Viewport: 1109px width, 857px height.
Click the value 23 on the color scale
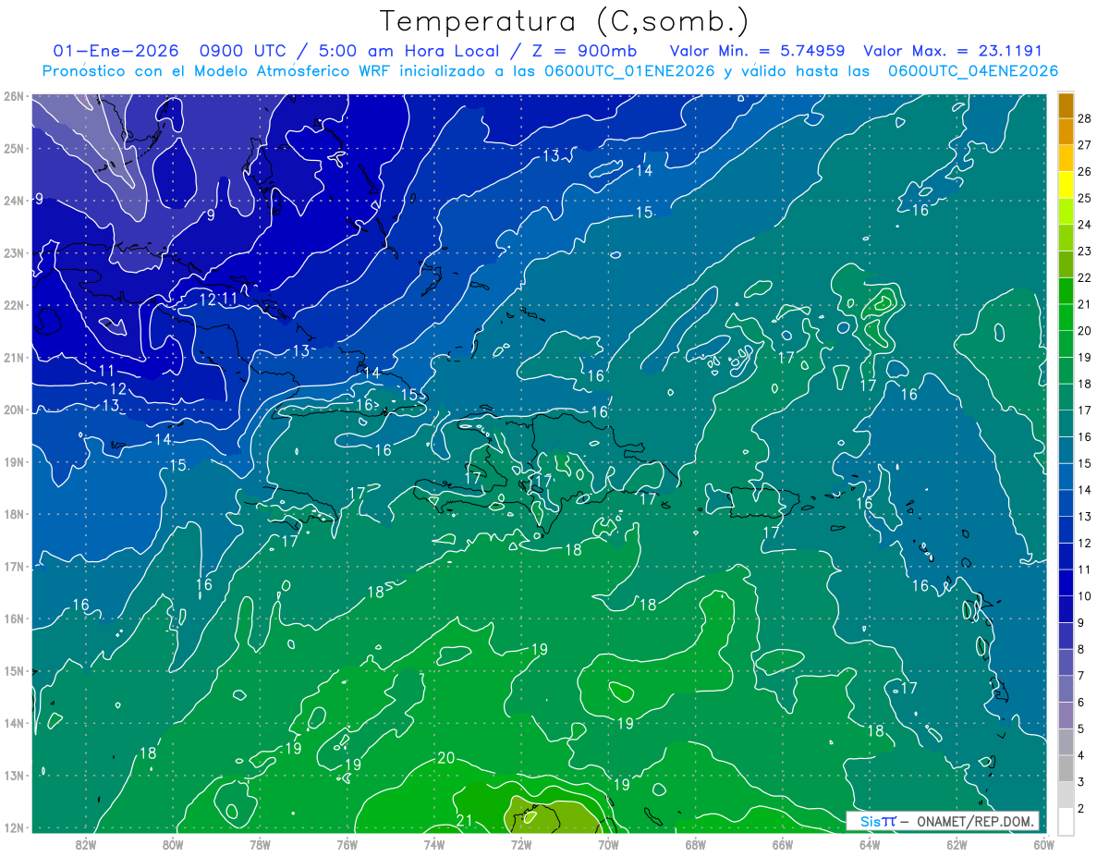[1085, 251]
